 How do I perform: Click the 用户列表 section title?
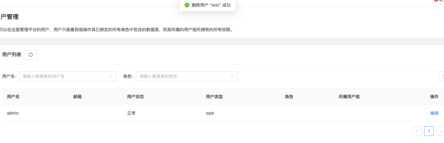pos(12,54)
